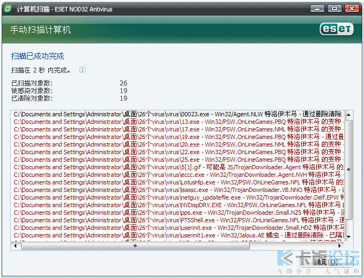The height and width of the screenshot is (278, 364).
Task: Select the 25.exe log row
Action: [178, 160]
